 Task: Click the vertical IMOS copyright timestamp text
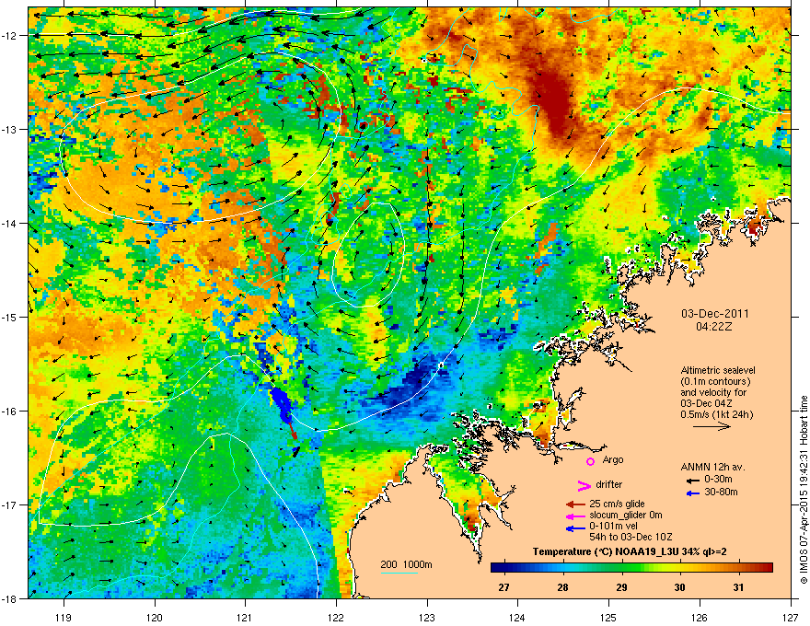pyautogui.click(x=804, y=490)
